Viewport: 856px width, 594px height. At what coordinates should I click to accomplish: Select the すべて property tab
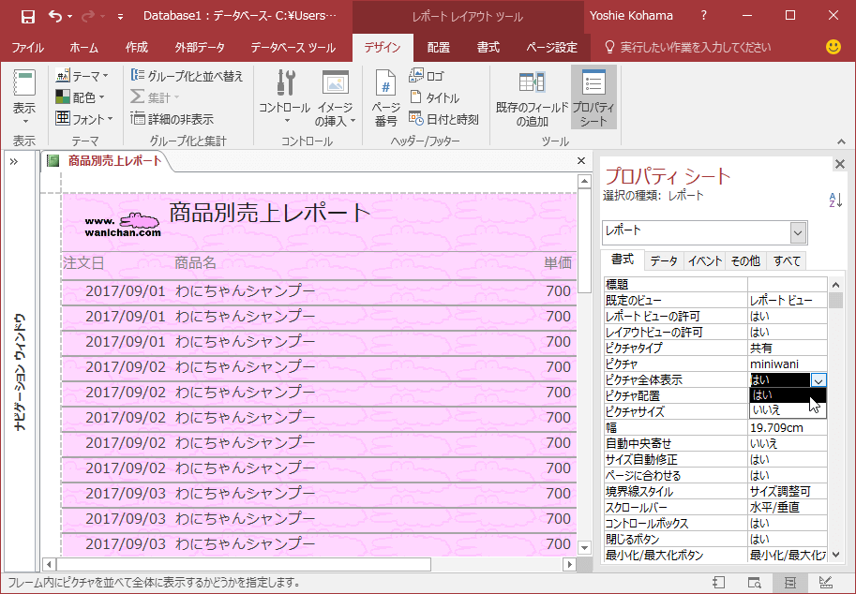[x=787, y=260]
